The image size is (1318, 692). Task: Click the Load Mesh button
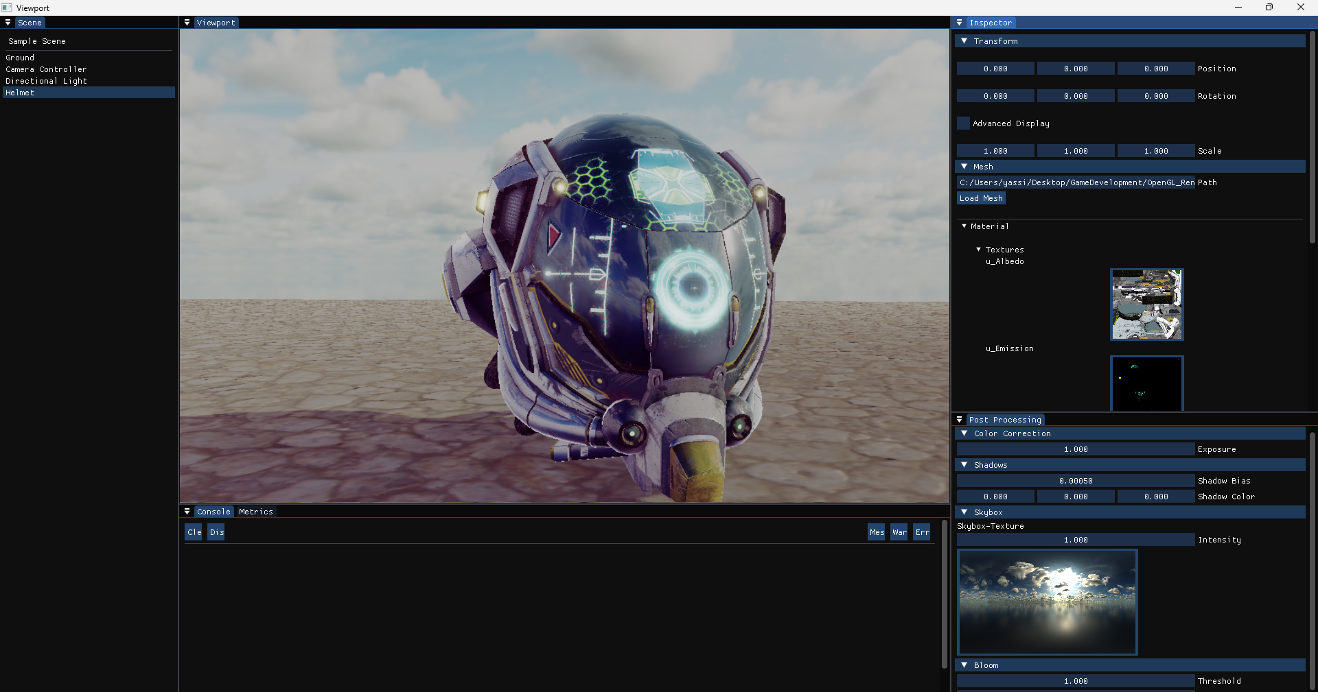[x=982, y=198]
